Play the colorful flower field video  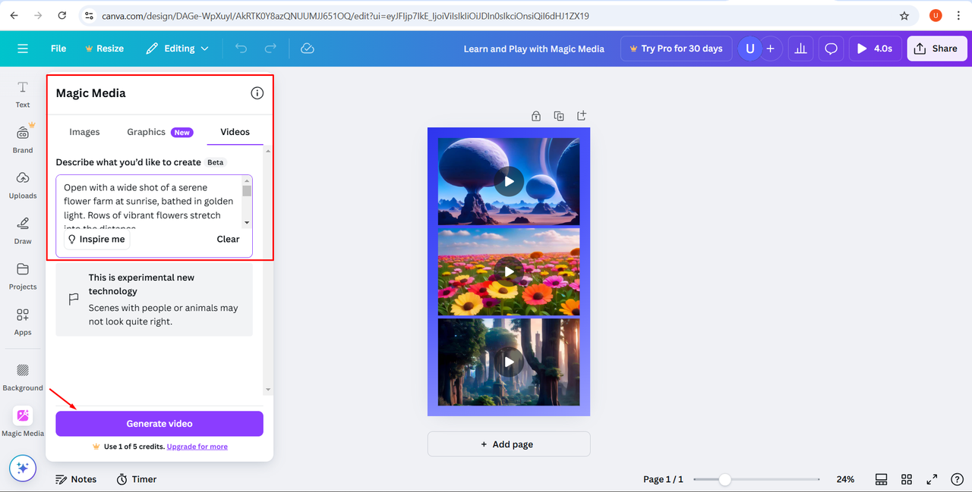(509, 271)
